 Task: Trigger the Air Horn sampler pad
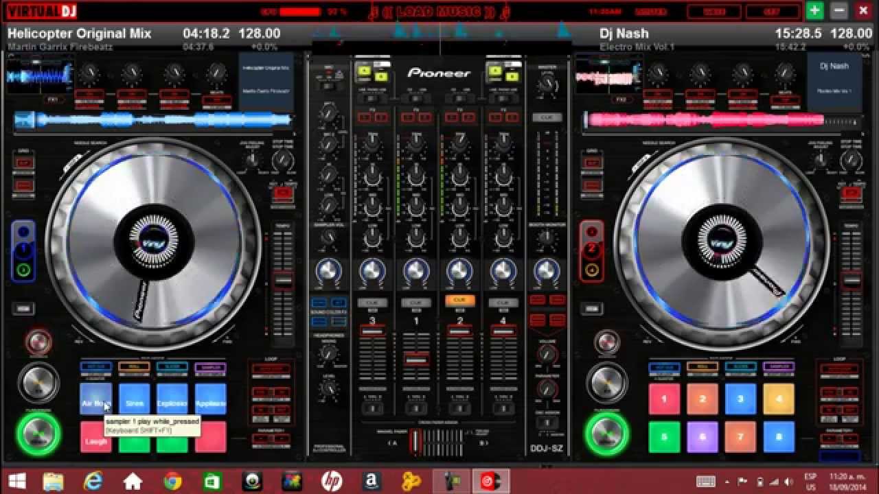point(96,399)
